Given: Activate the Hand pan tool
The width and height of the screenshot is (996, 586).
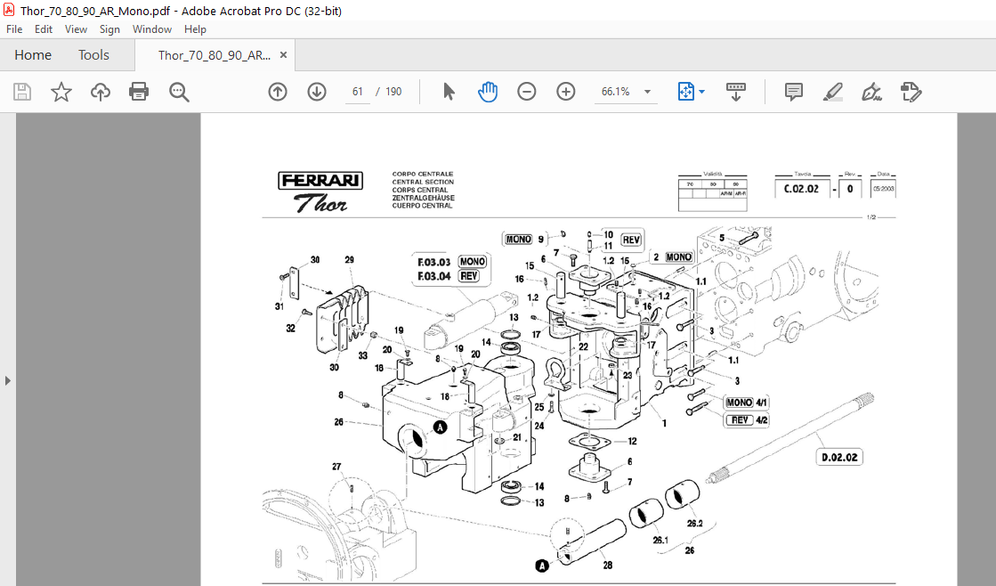Looking at the screenshot, I should point(487,92).
